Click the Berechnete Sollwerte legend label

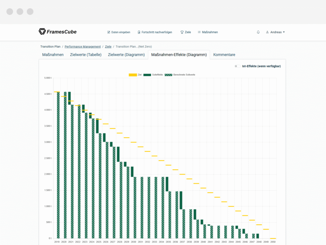point(184,75)
